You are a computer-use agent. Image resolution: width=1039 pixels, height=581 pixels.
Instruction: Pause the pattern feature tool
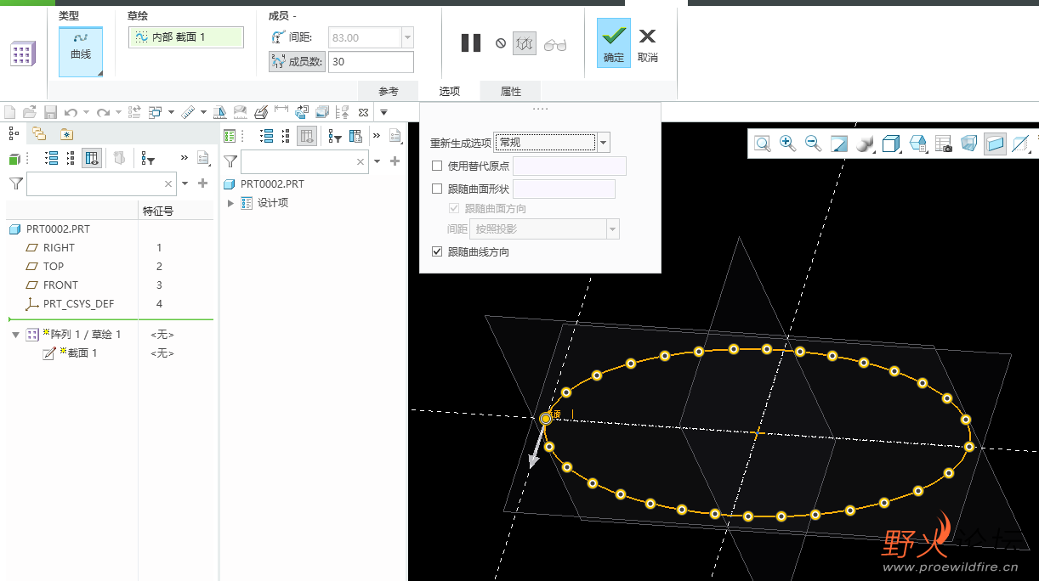(471, 43)
